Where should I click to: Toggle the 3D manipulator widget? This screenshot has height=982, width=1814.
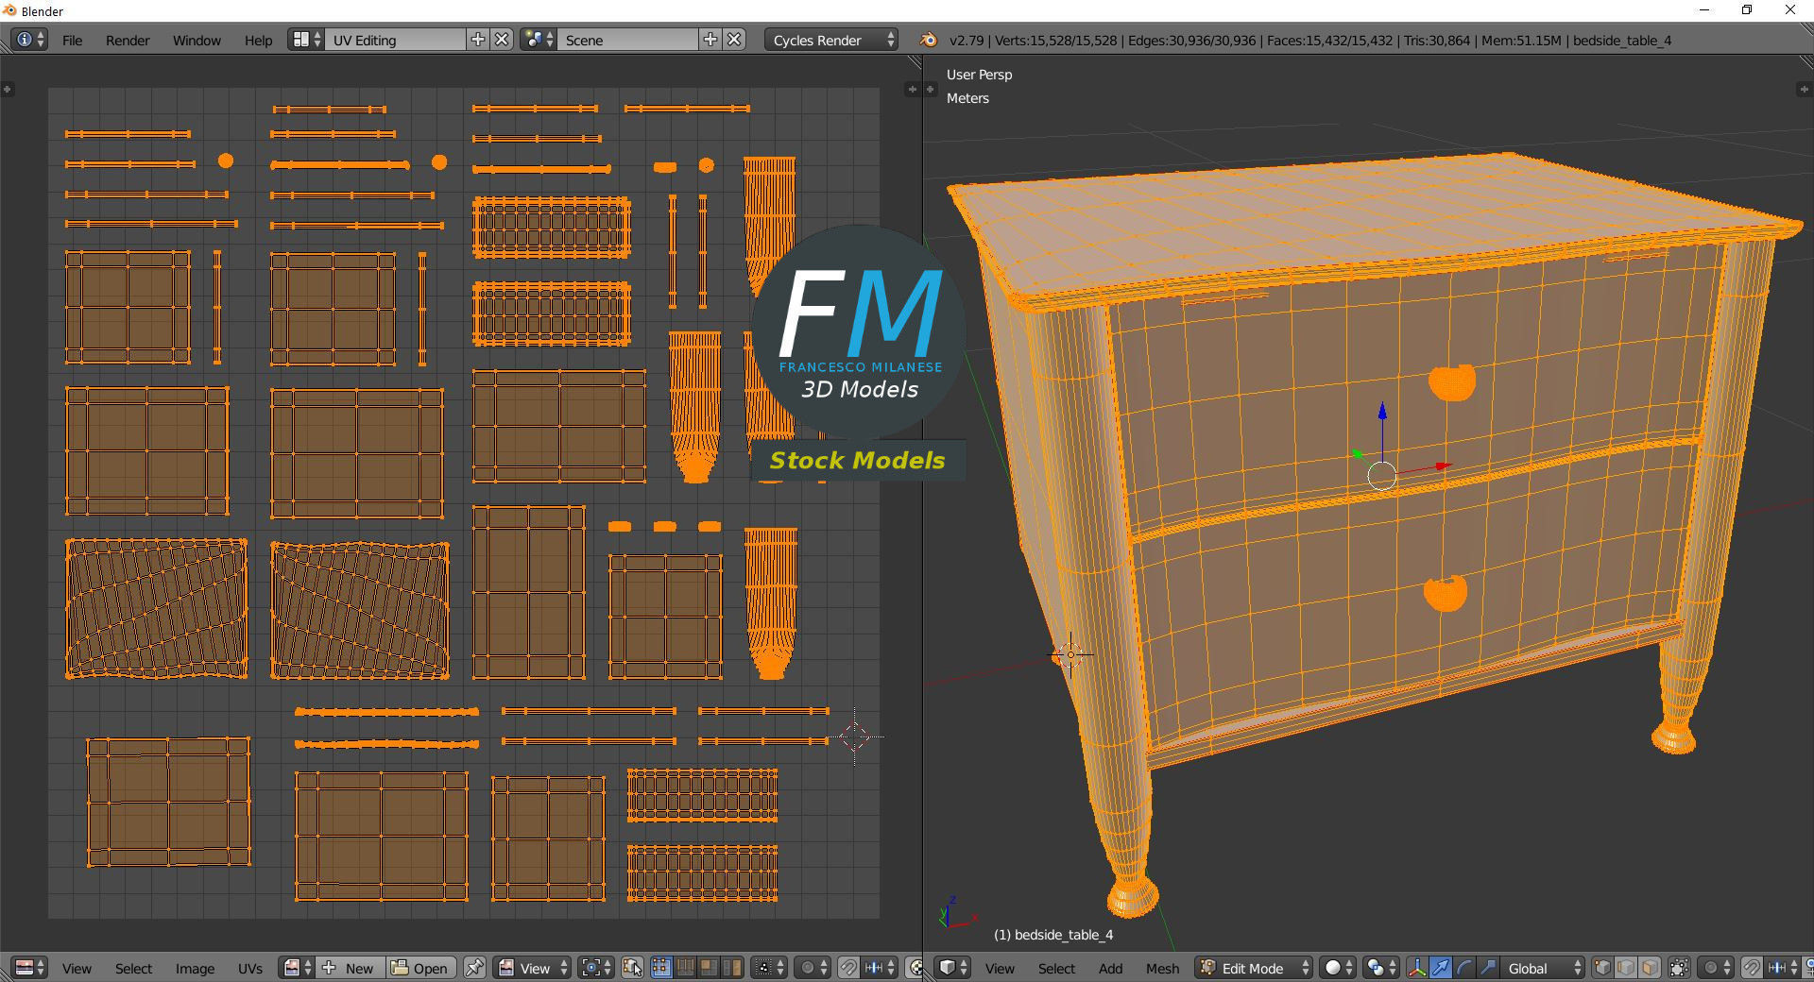coord(1417,968)
